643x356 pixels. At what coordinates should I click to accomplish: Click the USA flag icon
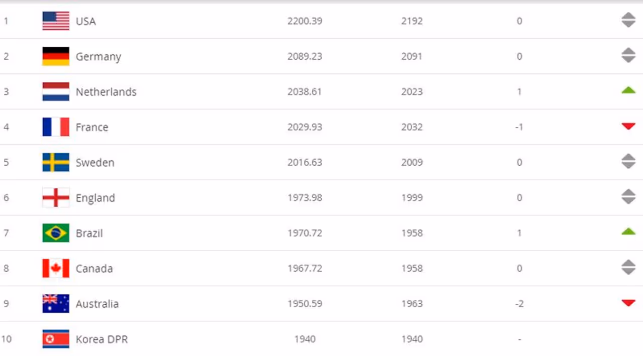(56, 21)
